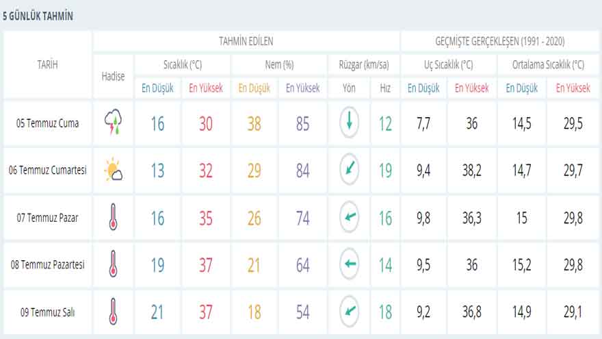Click the left-pointing wind arrow for 08 Temmuz
Viewport: 602px width, 339px height.
[x=349, y=264]
